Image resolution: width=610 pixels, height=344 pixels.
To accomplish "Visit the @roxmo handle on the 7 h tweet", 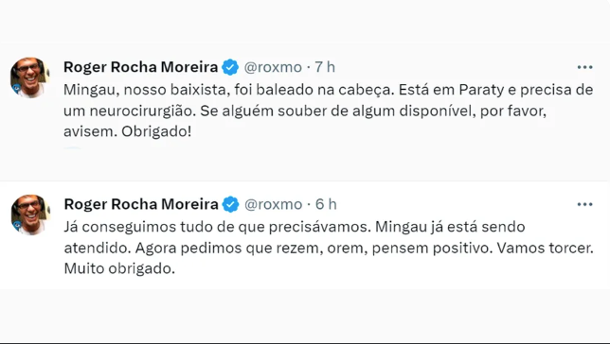I will pos(273,67).
